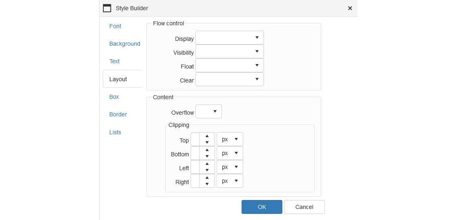
Task: Open the Bottom clipping unit dropdown
Action: pyautogui.click(x=230, y=153)
